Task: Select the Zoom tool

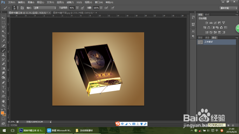Action: click(x=3, y=106)
